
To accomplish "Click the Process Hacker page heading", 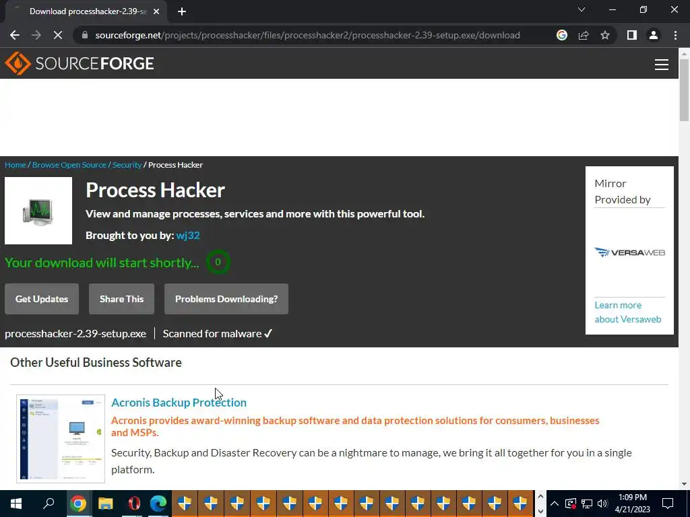I will coord(156,191).
